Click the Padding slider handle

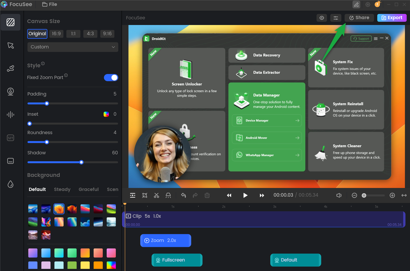tap(47, 104)
